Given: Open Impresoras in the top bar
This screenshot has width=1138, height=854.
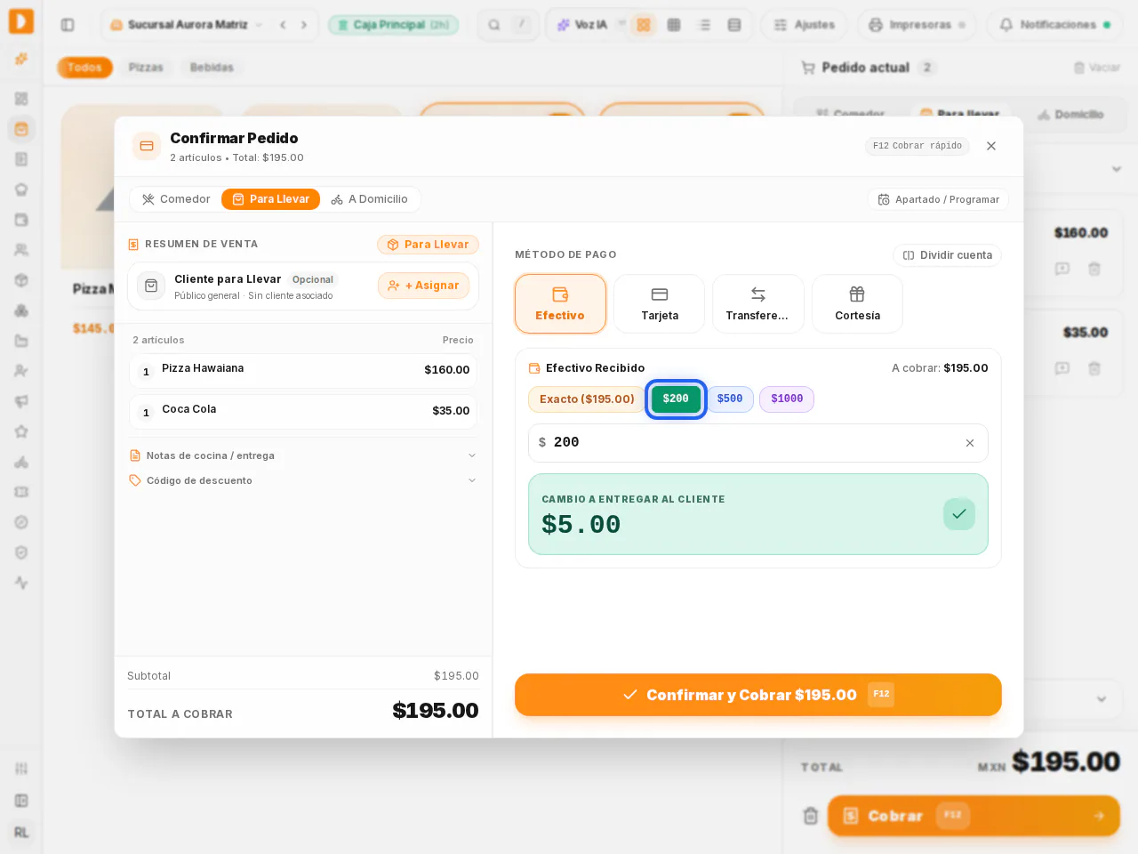Looking at the screenshot, I should pyautogui.click(x=916, y=25).
